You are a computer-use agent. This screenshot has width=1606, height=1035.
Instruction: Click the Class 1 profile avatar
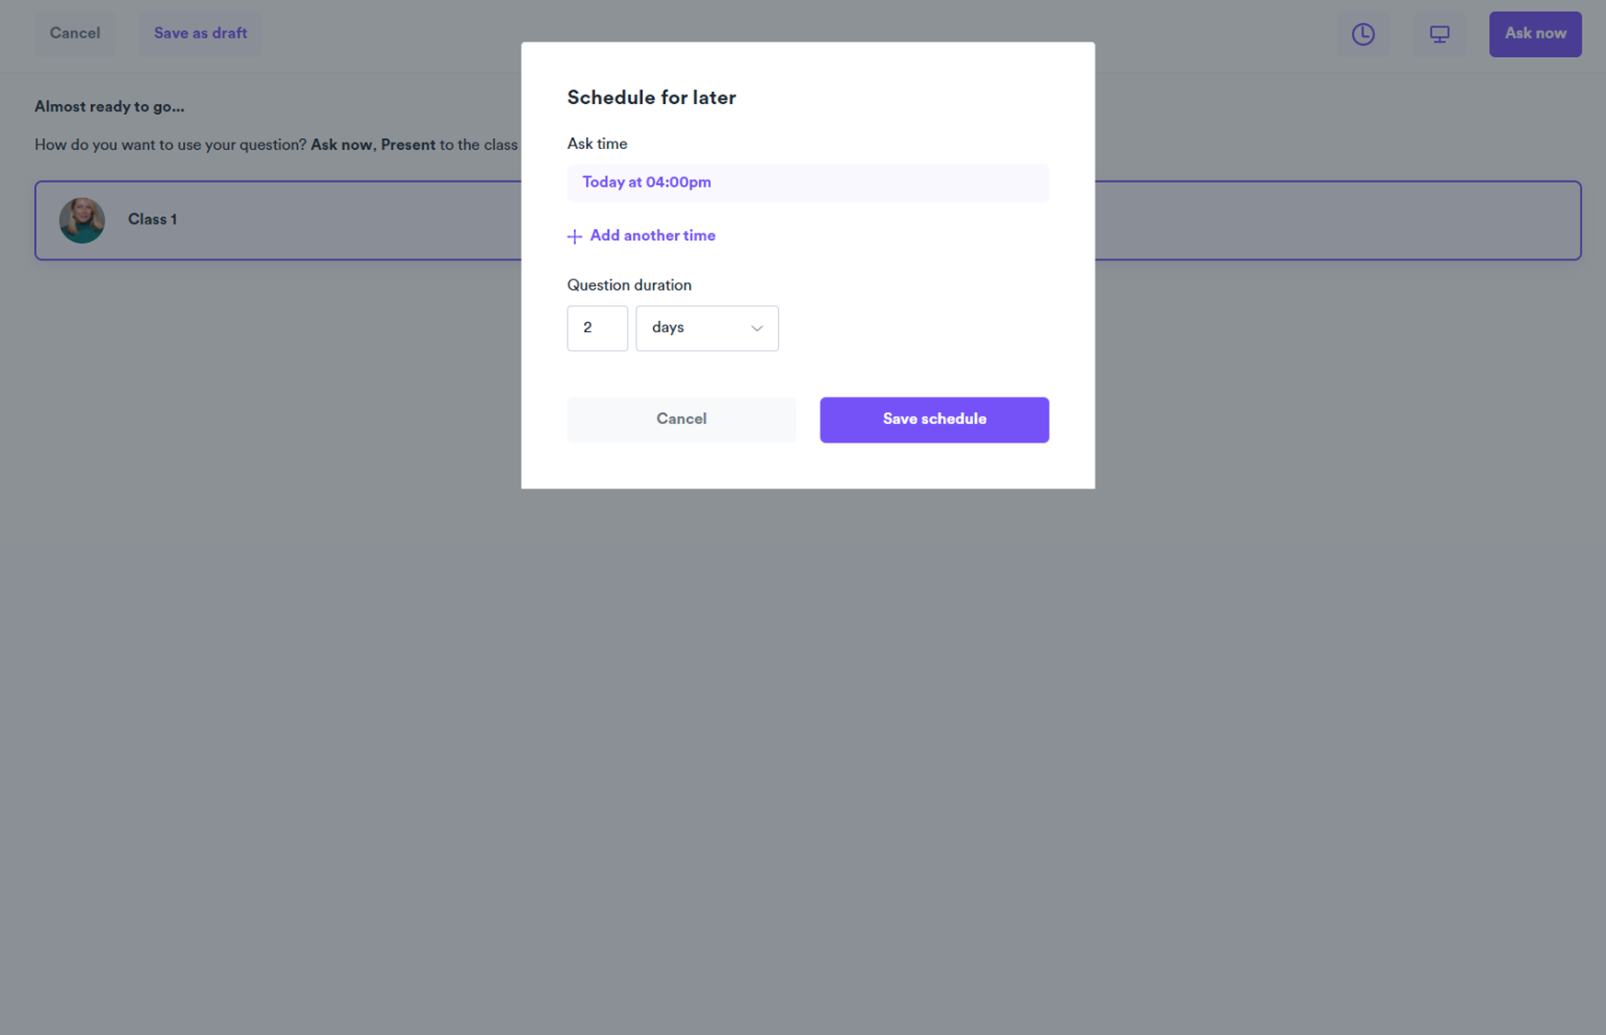click(x=82, y=221)
